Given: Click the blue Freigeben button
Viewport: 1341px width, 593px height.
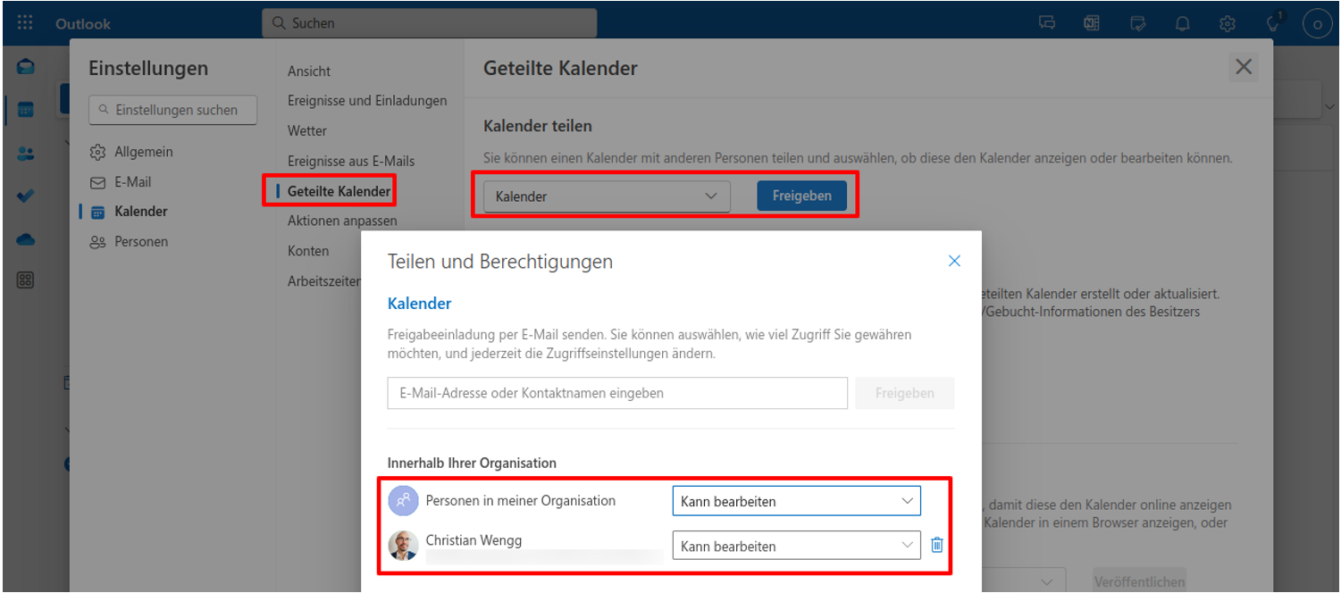Looking at the screenshot, I should pyautogui.click(x=801, y=196).
